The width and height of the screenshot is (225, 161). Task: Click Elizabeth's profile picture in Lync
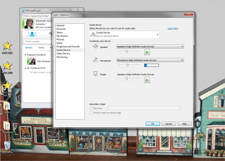click(x=29, y=24)
